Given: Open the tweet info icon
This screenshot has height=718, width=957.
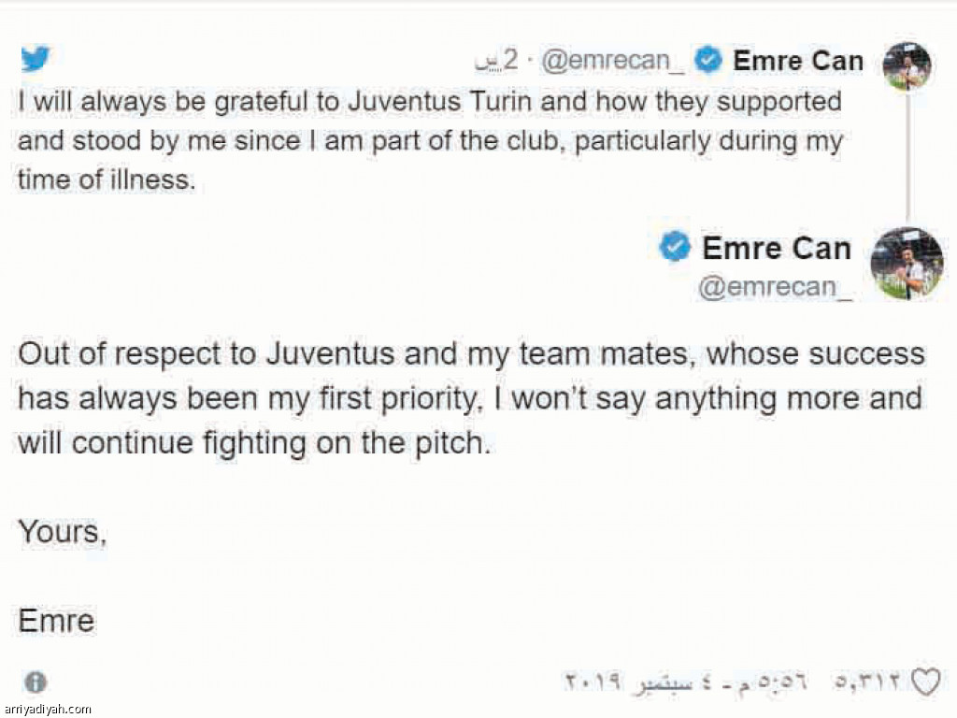Looking at the screenshot, I should (36, 682).
